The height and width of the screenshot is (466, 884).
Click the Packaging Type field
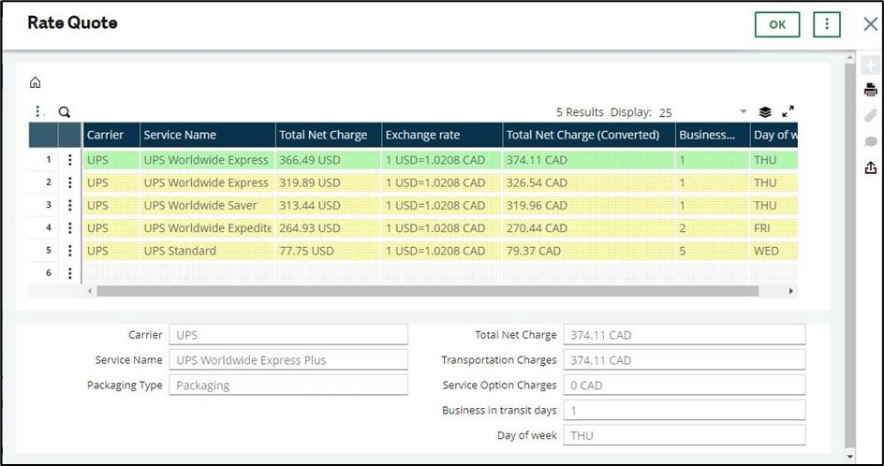coord(288,386)
